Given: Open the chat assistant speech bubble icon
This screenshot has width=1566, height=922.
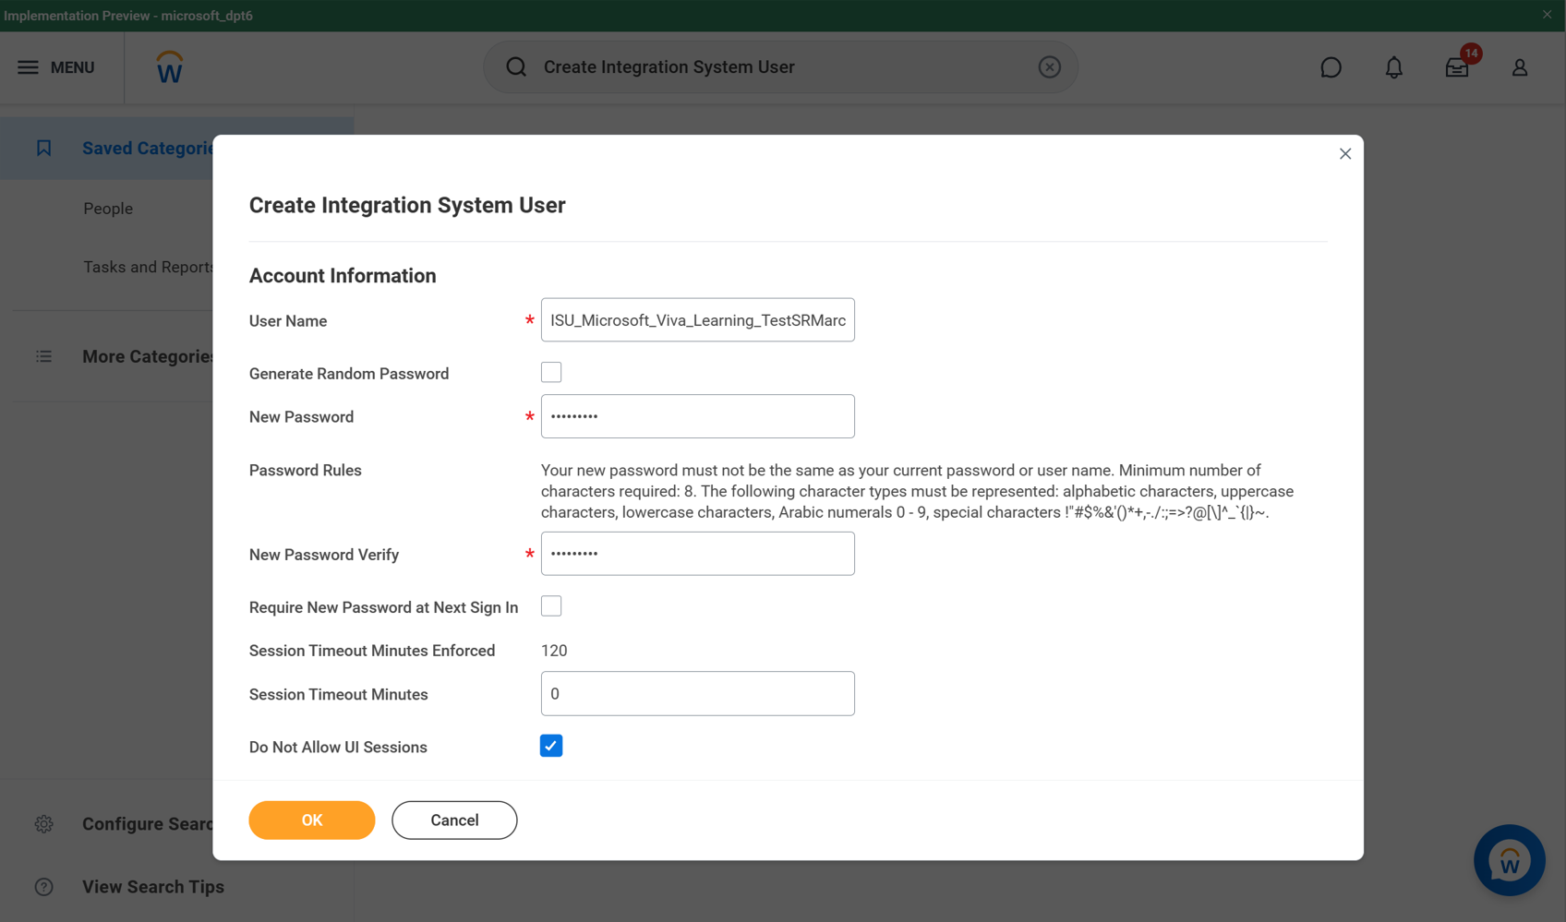Looking at the screenshot, I should pos(1331,67).
